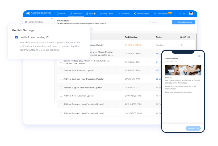Image resolution: width=218 pixels, height=146 pixels.
Task: Click the 21 unread status link
Action: click(x=159, y=62)
